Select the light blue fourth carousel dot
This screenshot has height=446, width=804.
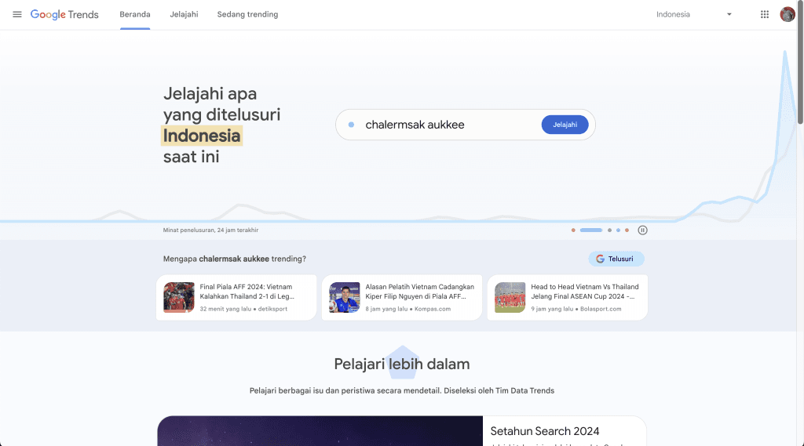click(619, 230)
